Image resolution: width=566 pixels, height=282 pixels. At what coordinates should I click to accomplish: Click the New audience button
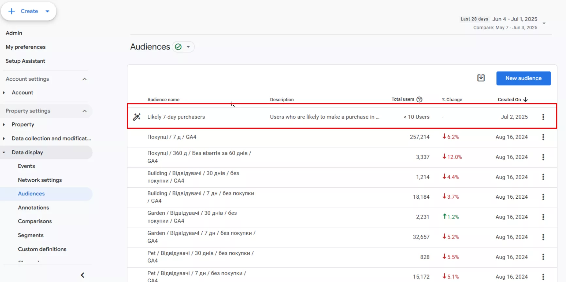tap(523, 78)
